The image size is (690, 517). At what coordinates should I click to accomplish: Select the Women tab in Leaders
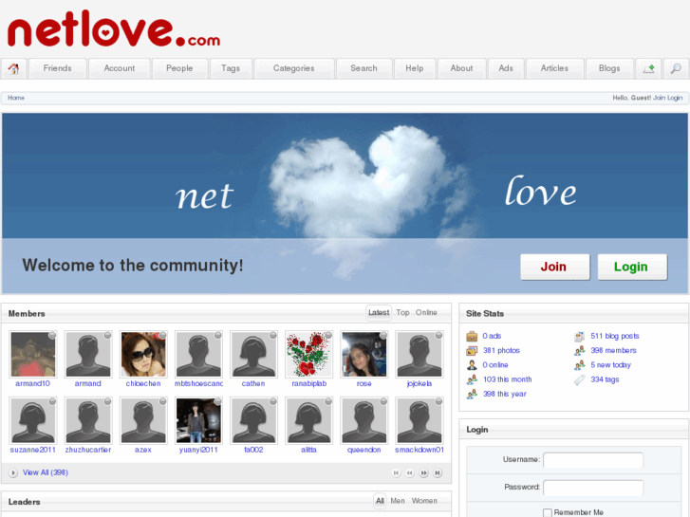point(424,501)
